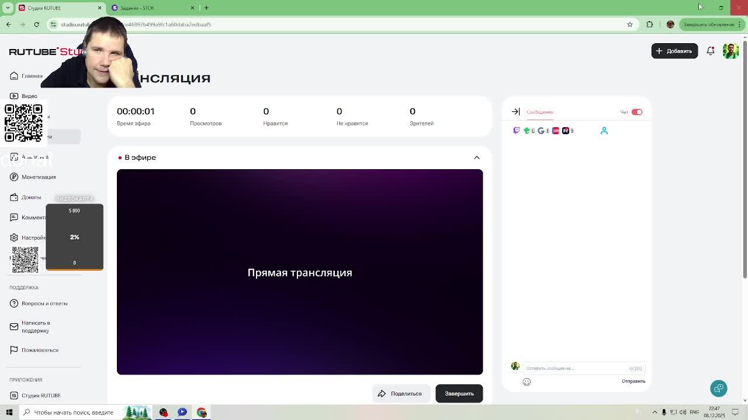Click the notifications bell icon
The width and height of the screenshot is (748, 420).
[711, 51]
